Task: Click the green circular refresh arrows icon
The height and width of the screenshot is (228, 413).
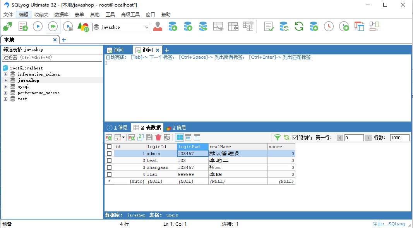Action: [x=299, y=27]
